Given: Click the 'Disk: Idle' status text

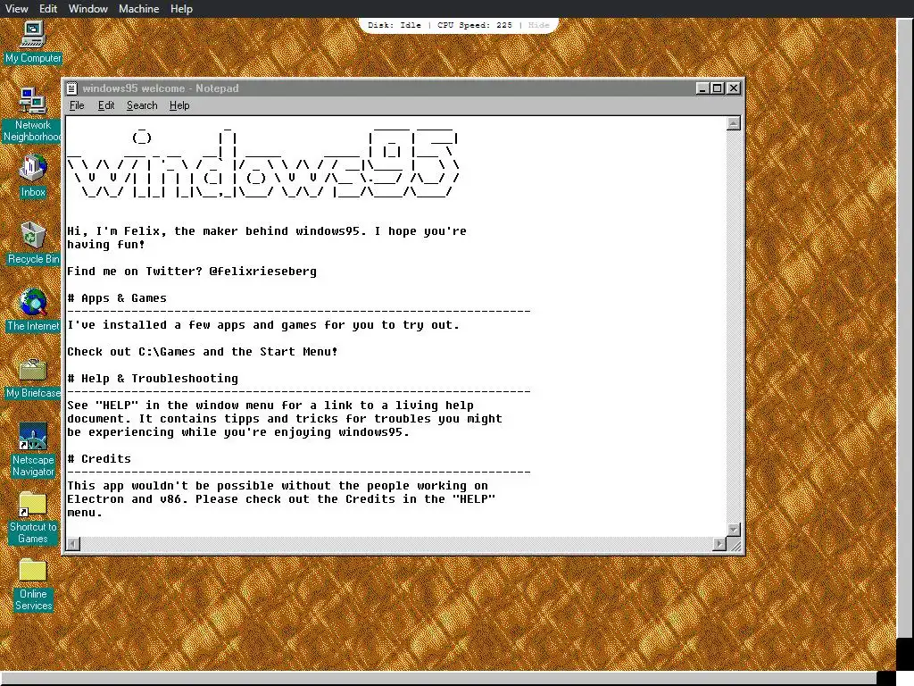Looking at the screenshot, I should tap(394, 25).
